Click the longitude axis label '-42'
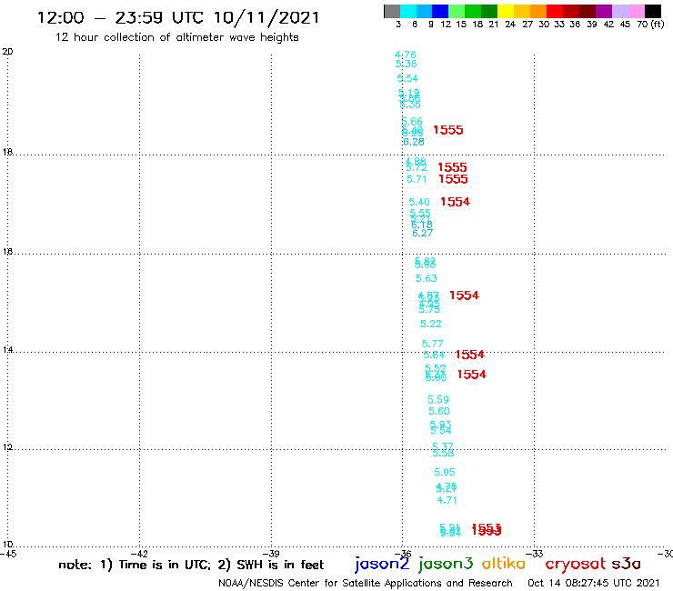This screenshot has width=673, height=591. pyautogui.click(x=139, y=554)
